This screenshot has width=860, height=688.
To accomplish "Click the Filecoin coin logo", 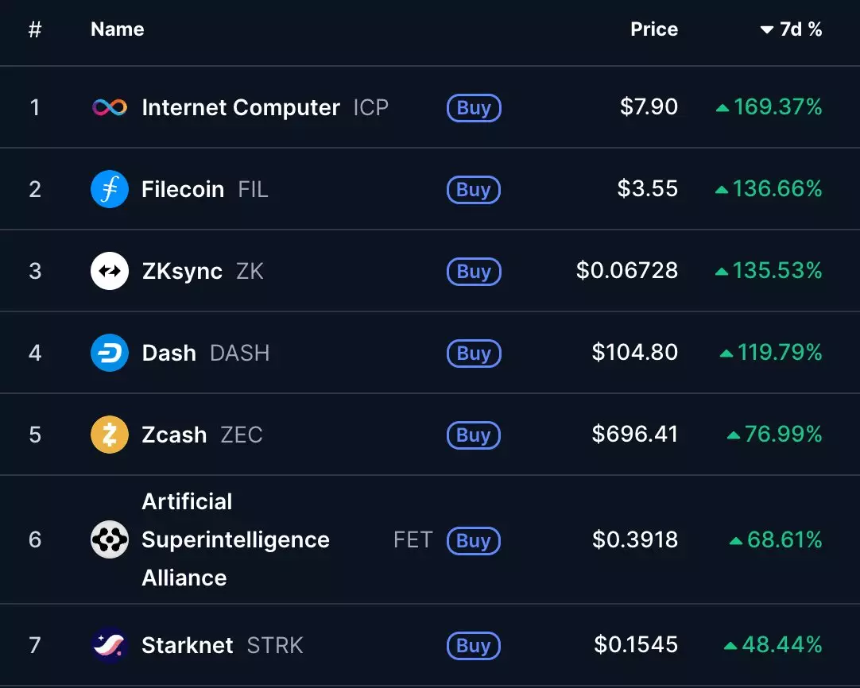I will pos(110,189).
